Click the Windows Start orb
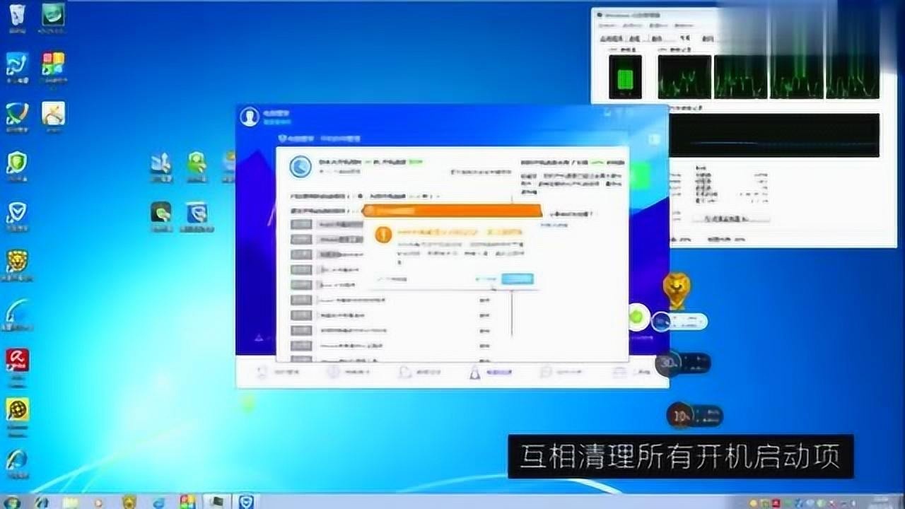 coord(12,502)
